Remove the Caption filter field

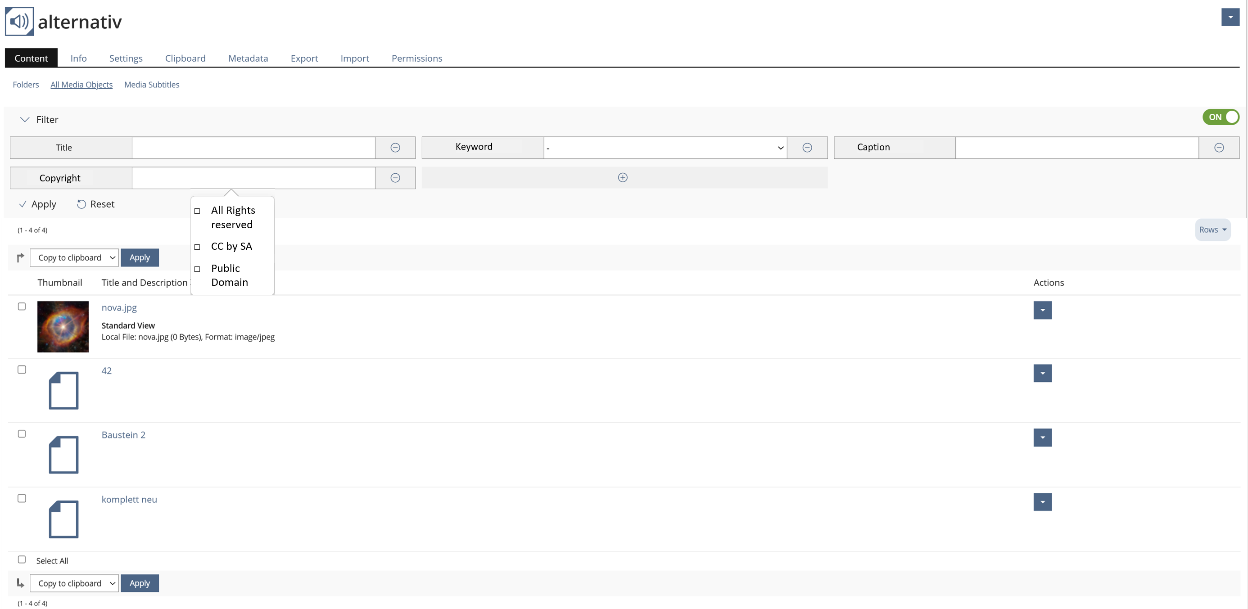click(x=1218, y=148)
